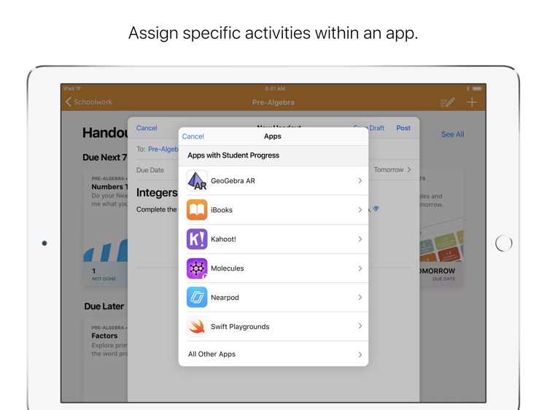Select the GeoGebra AR label
Screen dimensions: 547x410
pos(233,181)
